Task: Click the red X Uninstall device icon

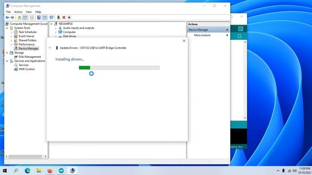Action: point(64,17)
